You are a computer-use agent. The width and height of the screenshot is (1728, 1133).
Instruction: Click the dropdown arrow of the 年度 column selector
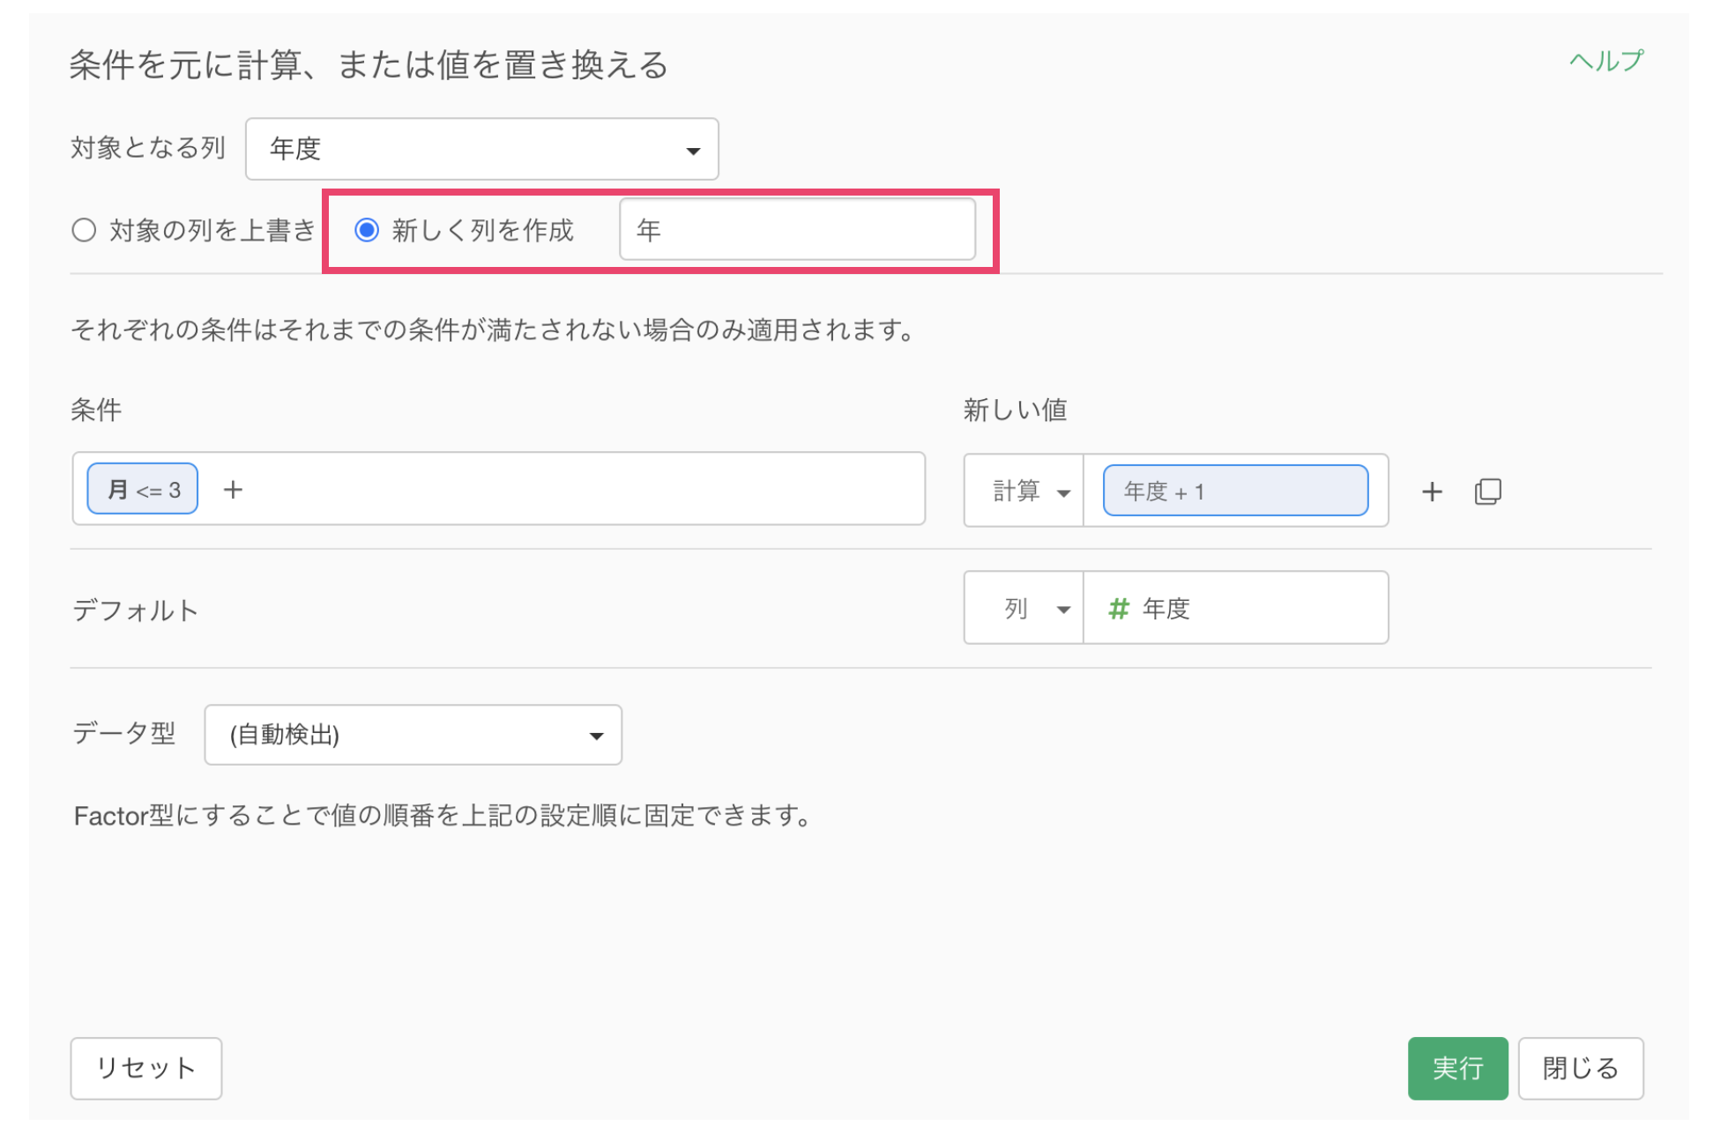point(693,151)
